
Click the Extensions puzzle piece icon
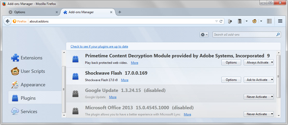point(15,58)
